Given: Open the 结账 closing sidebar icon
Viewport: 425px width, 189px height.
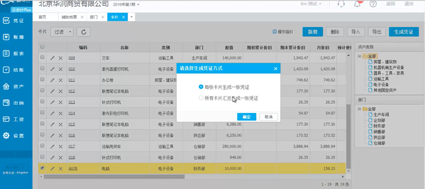Looking at the screenshot, I should pyautogui.click(x=6, y=70).
